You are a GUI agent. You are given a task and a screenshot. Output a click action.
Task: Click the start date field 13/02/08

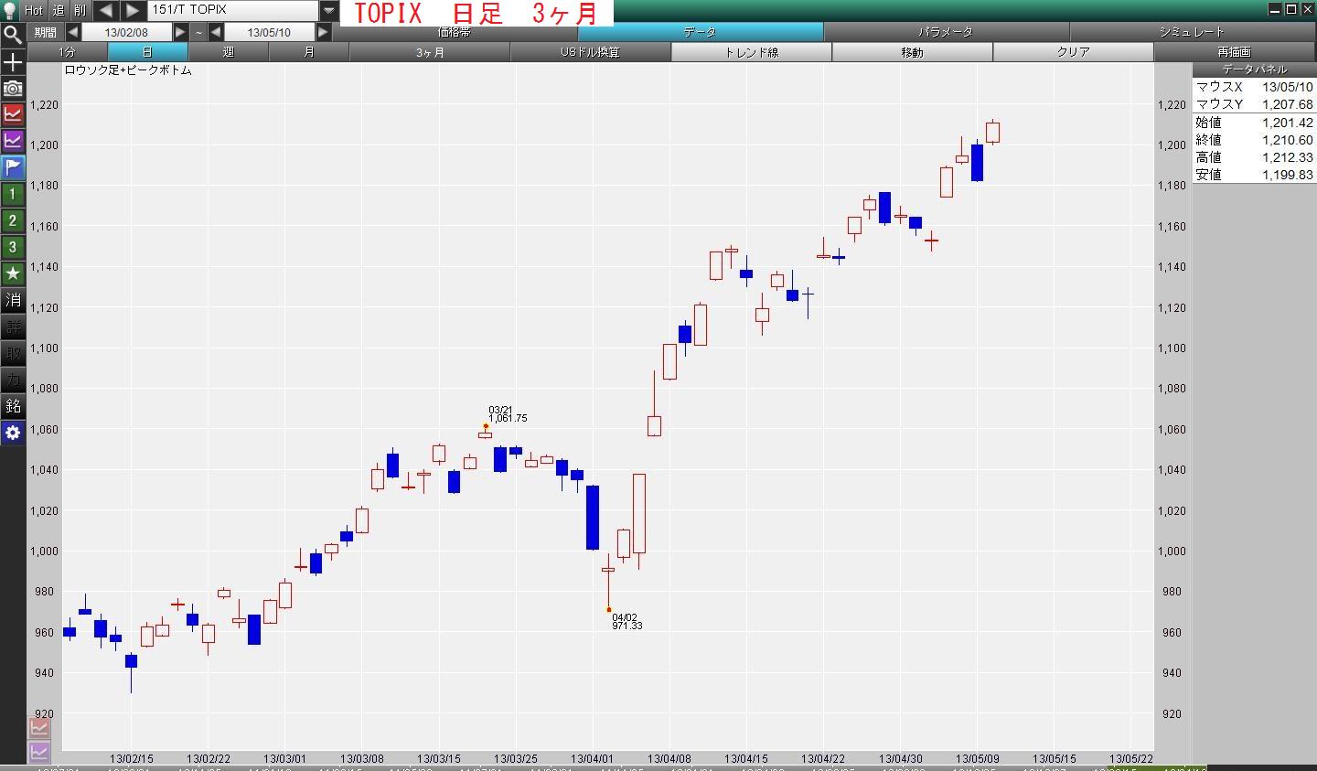tap(126, 32)
